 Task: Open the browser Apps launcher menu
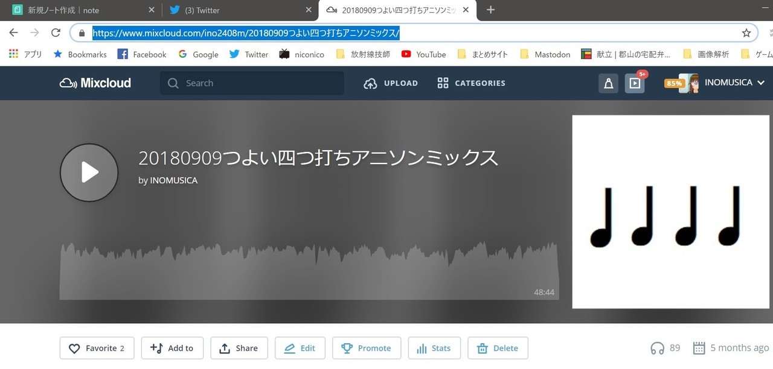click(x=12, y=54)
